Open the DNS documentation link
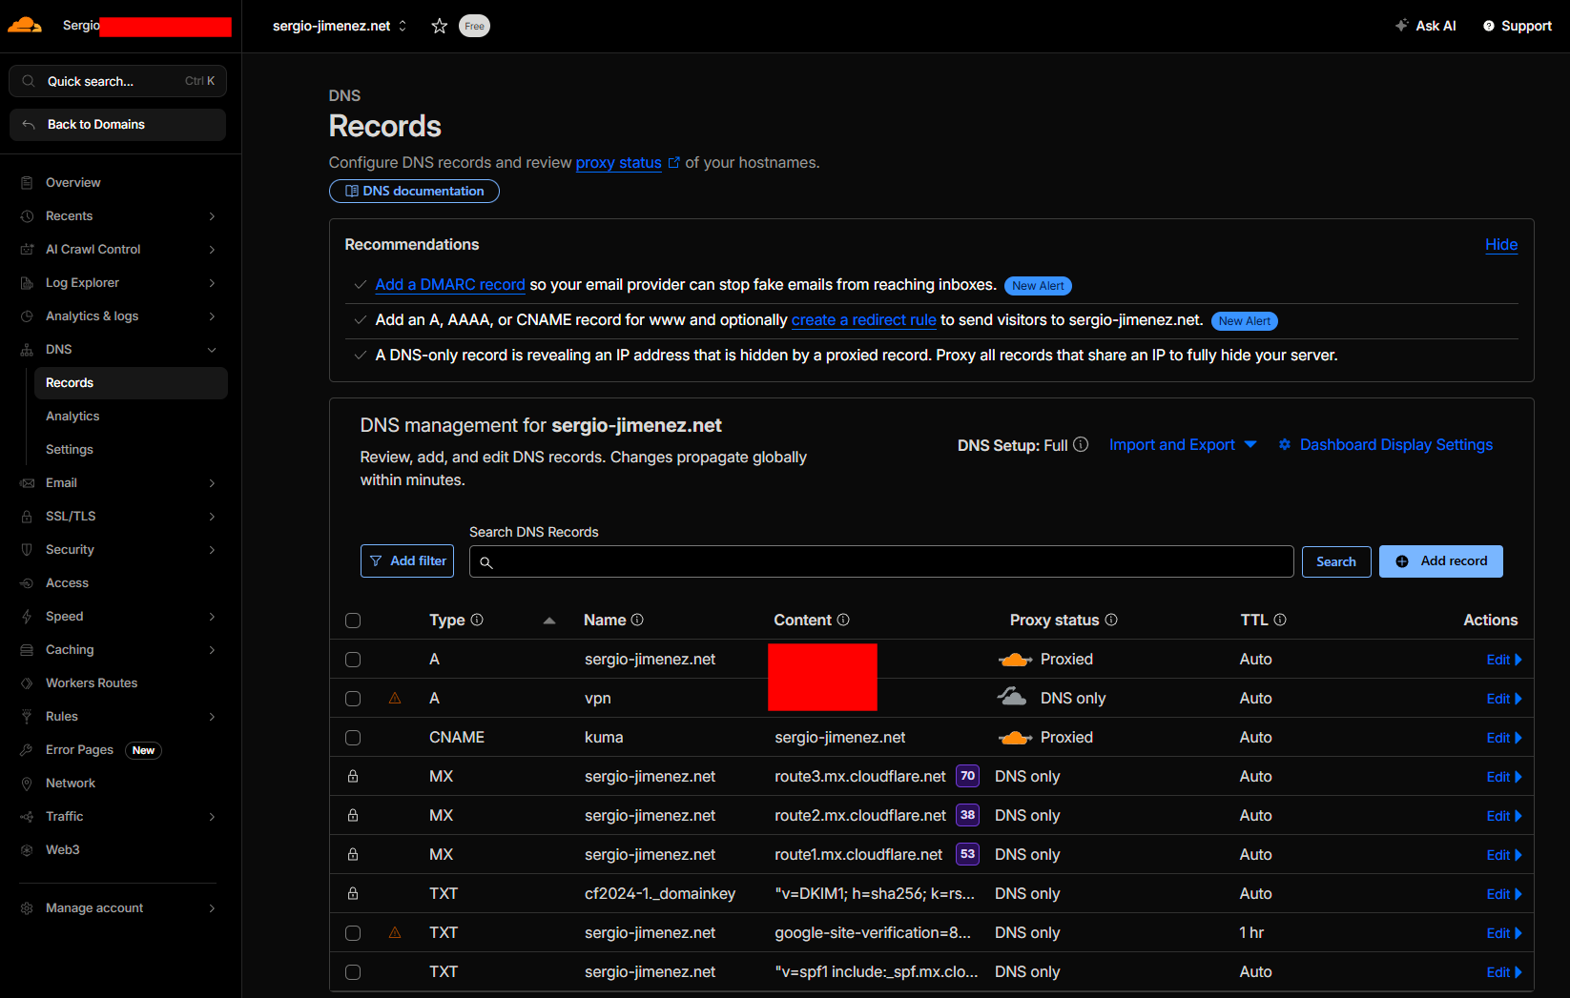1570x998 pixels. [x=414, y=191]
